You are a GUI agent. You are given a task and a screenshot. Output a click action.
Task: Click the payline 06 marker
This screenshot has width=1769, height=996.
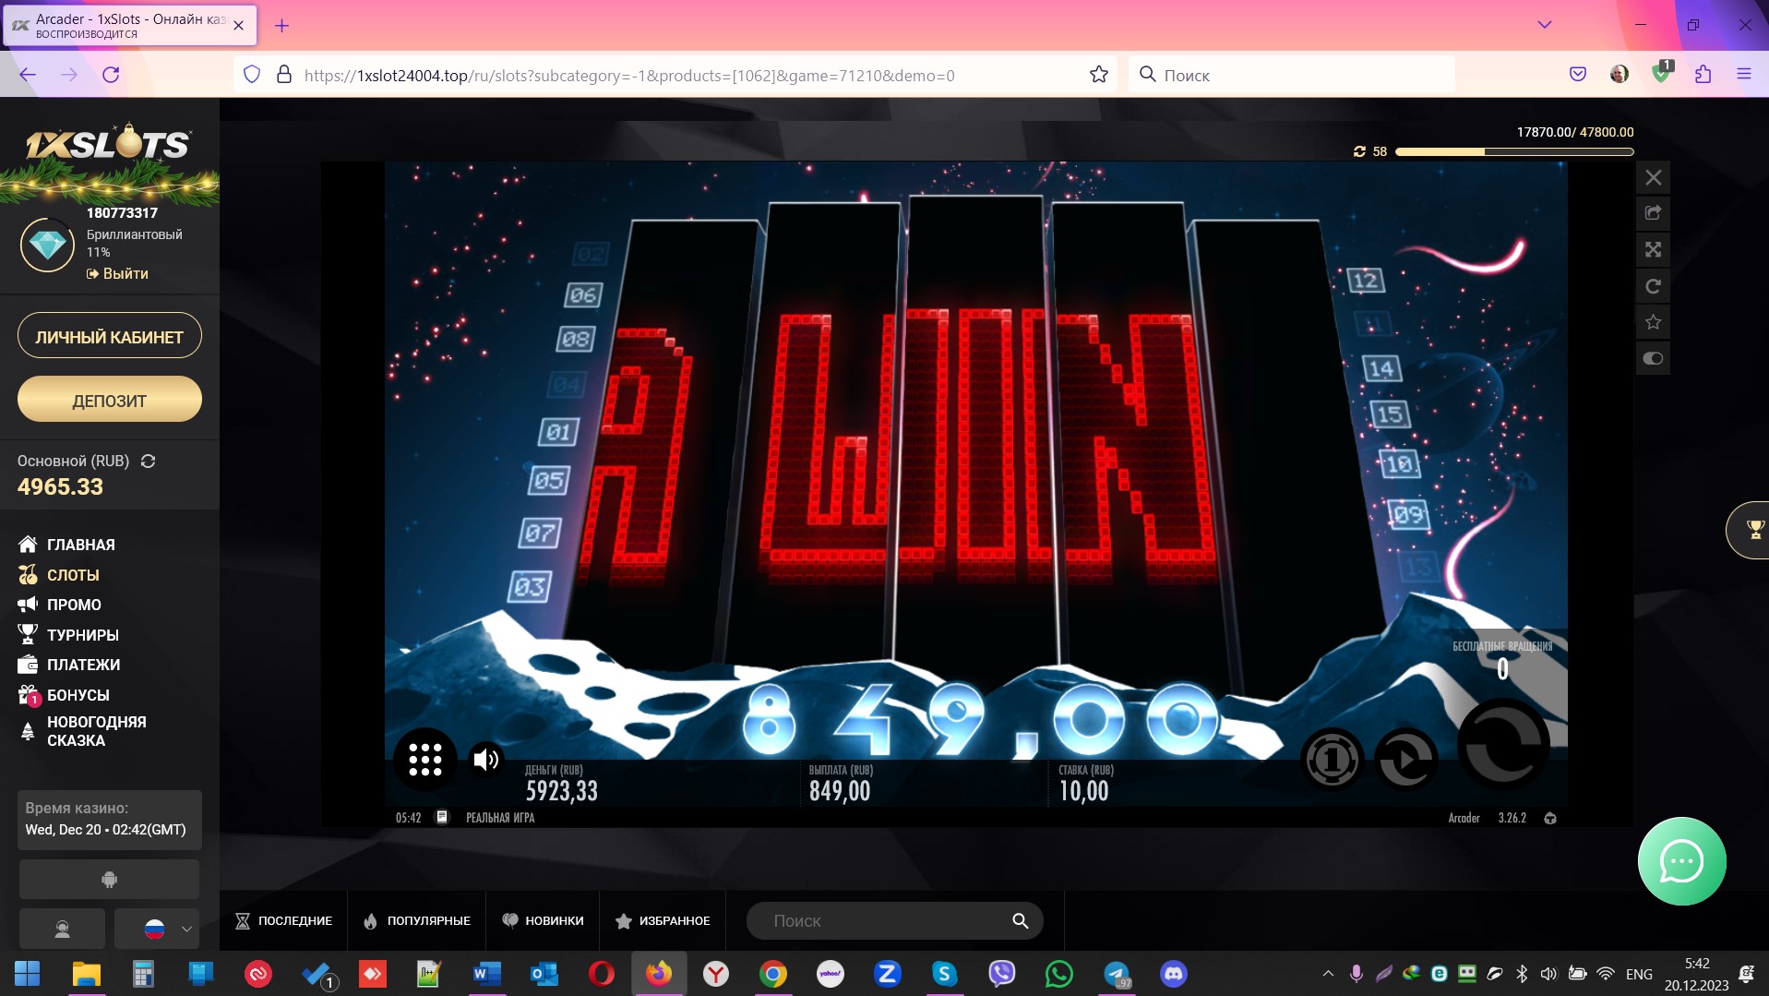click(x=583, y=294)
